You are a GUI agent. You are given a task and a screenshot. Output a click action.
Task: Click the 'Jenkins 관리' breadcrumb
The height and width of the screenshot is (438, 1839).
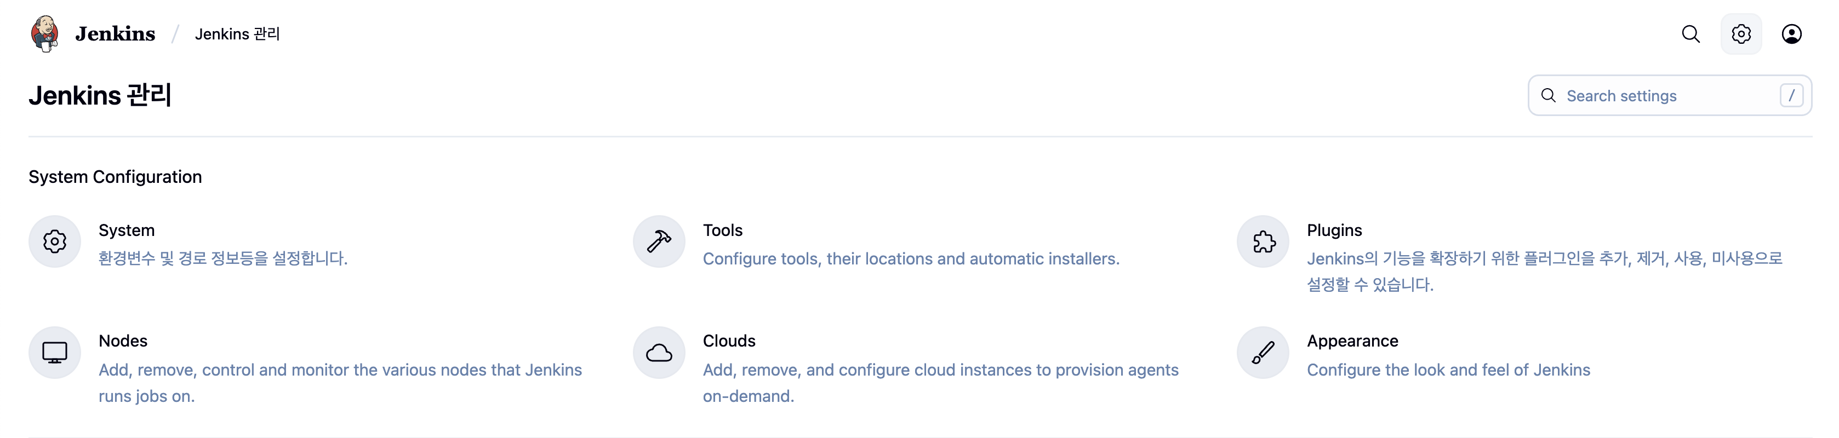click(x=237, y=34)
